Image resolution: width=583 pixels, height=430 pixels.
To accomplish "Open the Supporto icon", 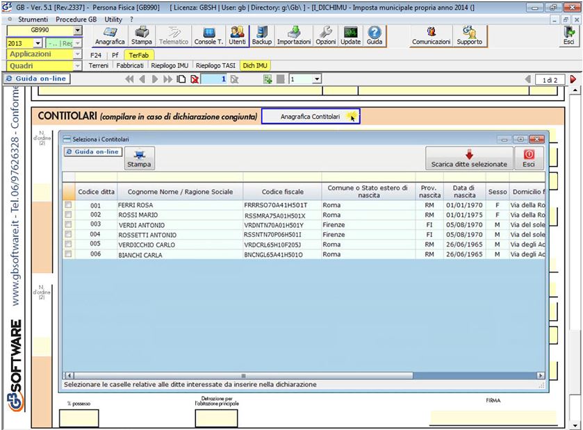I will click(x=469, y=36).
